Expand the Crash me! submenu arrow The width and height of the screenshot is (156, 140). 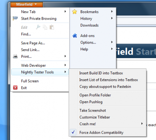click(142, 124)
